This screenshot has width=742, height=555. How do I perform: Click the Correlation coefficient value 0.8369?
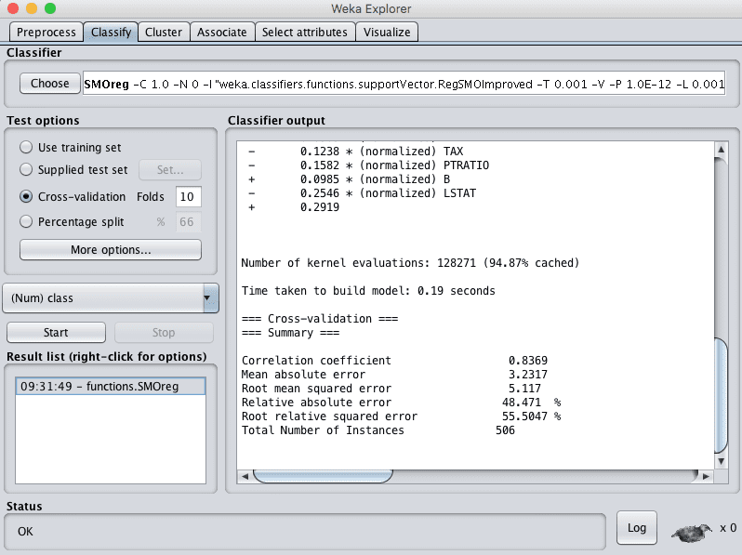point(527,361)
